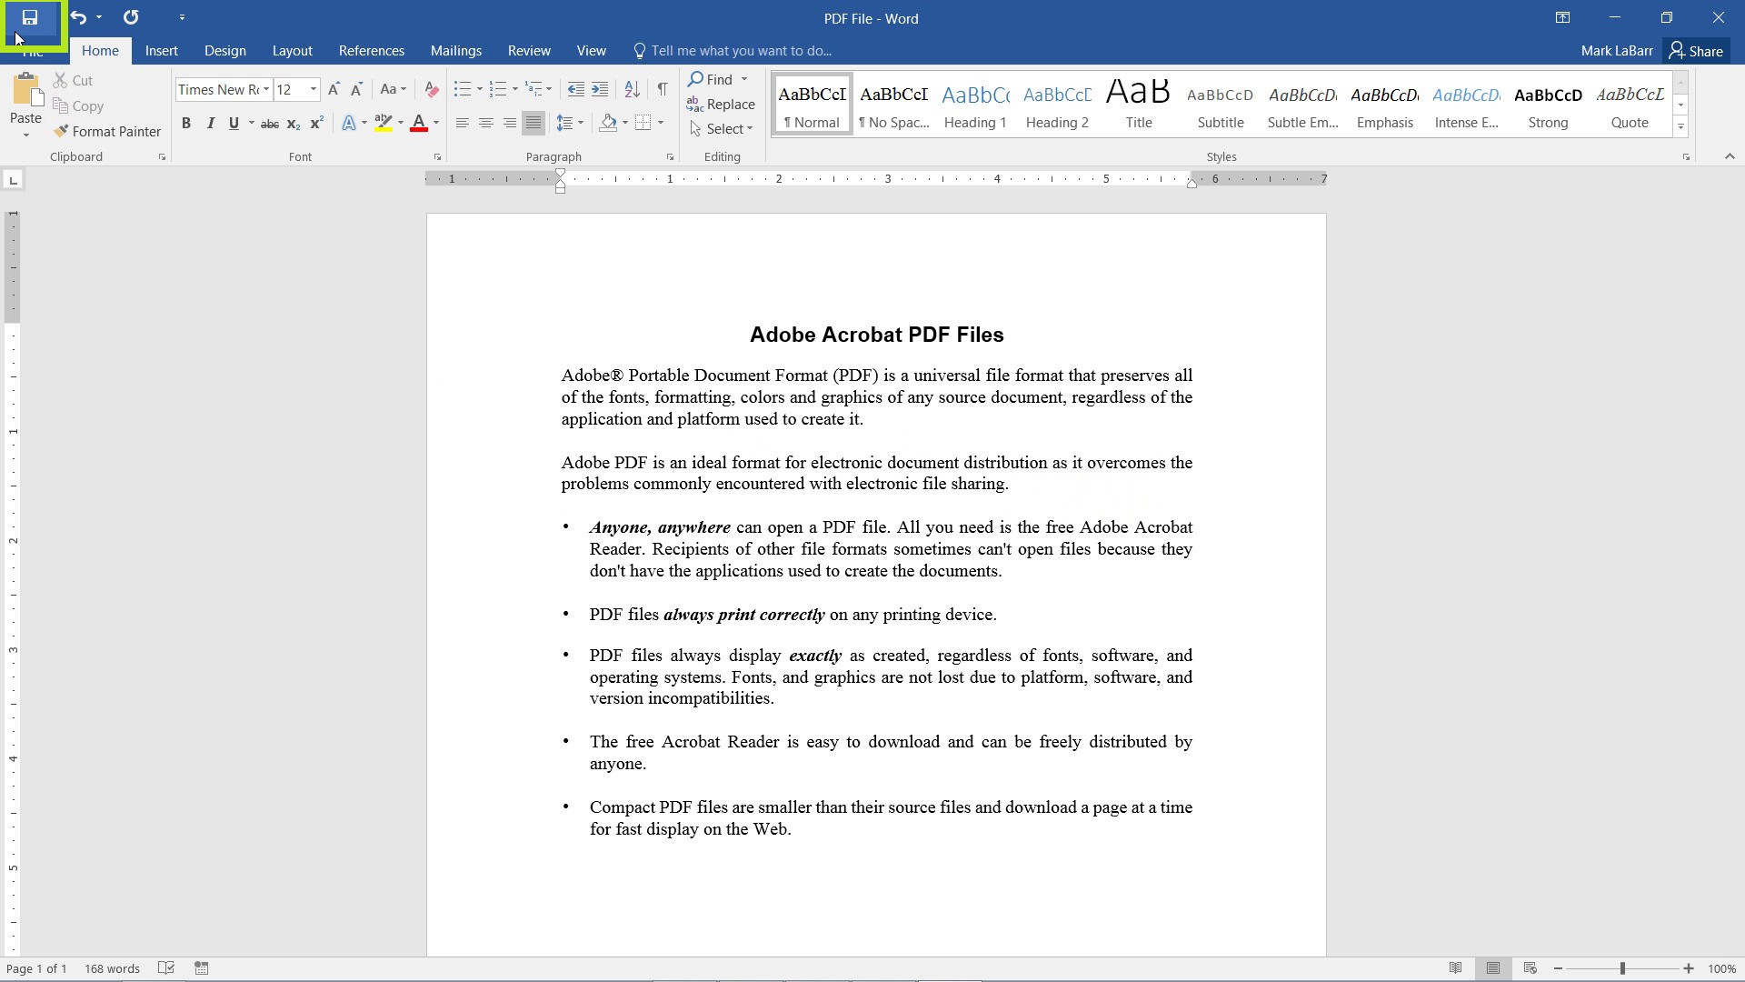This screenshot has height=982, width=1745.
Task: Open the Insert tab
Action: [x=162, y=50]
